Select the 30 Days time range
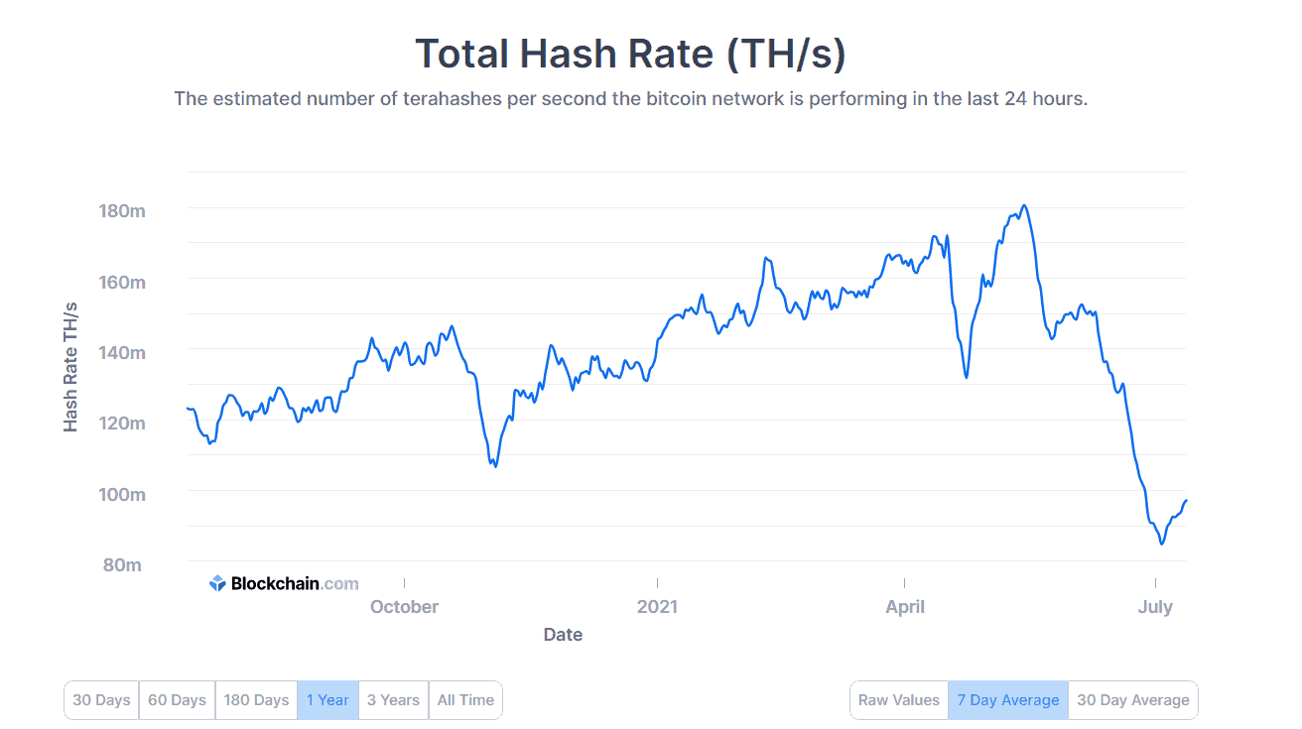Image resolution: width=1302 pixels, height=729 pixels. point(100,699)
